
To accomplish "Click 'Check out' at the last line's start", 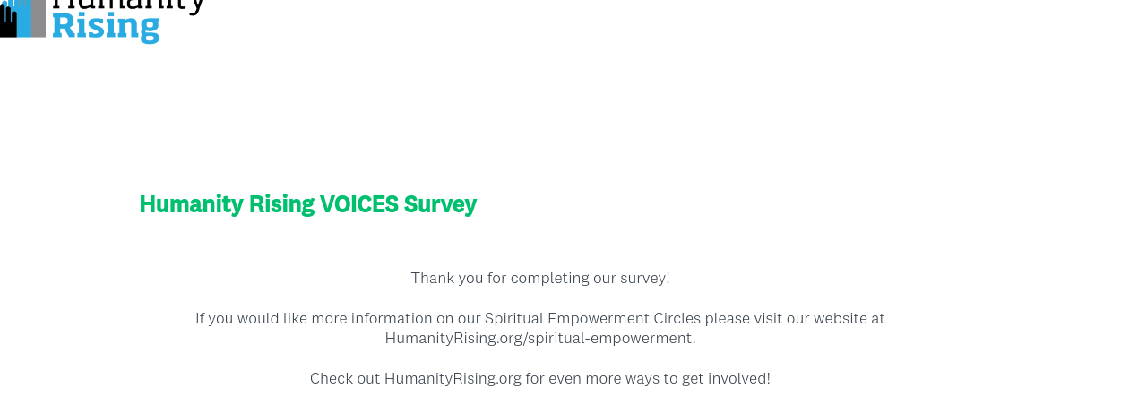I will point(345,378).
